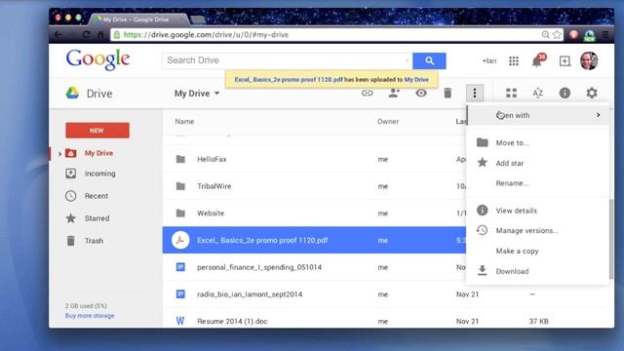
Task: Click the My Drive - Google Drive browser tab
Action: pyautogui.click(x=137, y=19)
